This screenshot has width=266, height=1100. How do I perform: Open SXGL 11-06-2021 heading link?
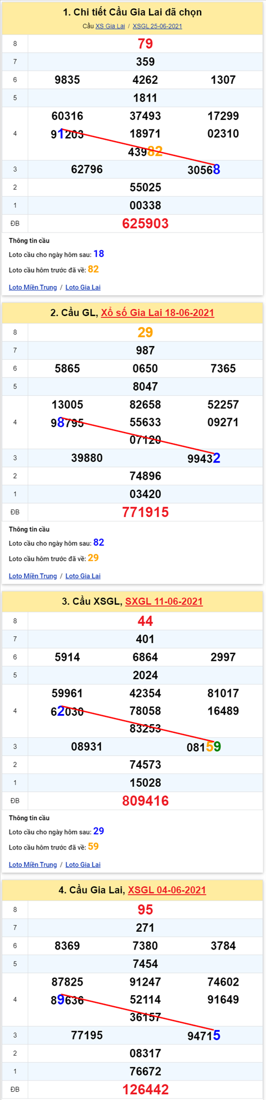click(164, 601)
